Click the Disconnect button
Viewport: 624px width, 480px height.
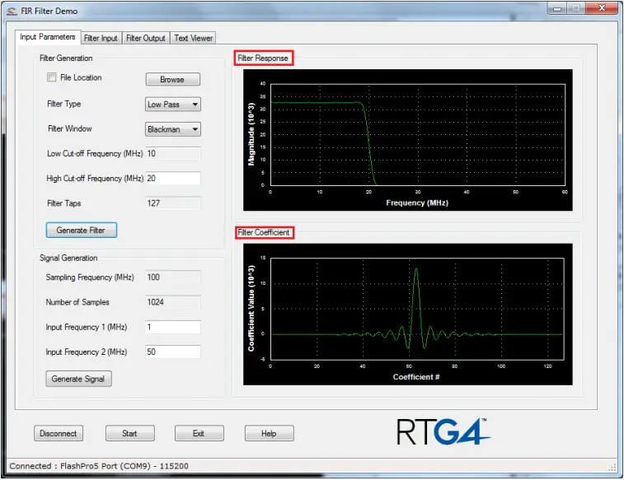59,433
